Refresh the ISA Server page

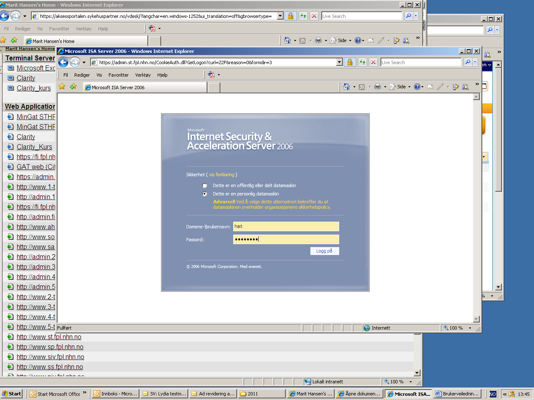click(x=363, y=62)
